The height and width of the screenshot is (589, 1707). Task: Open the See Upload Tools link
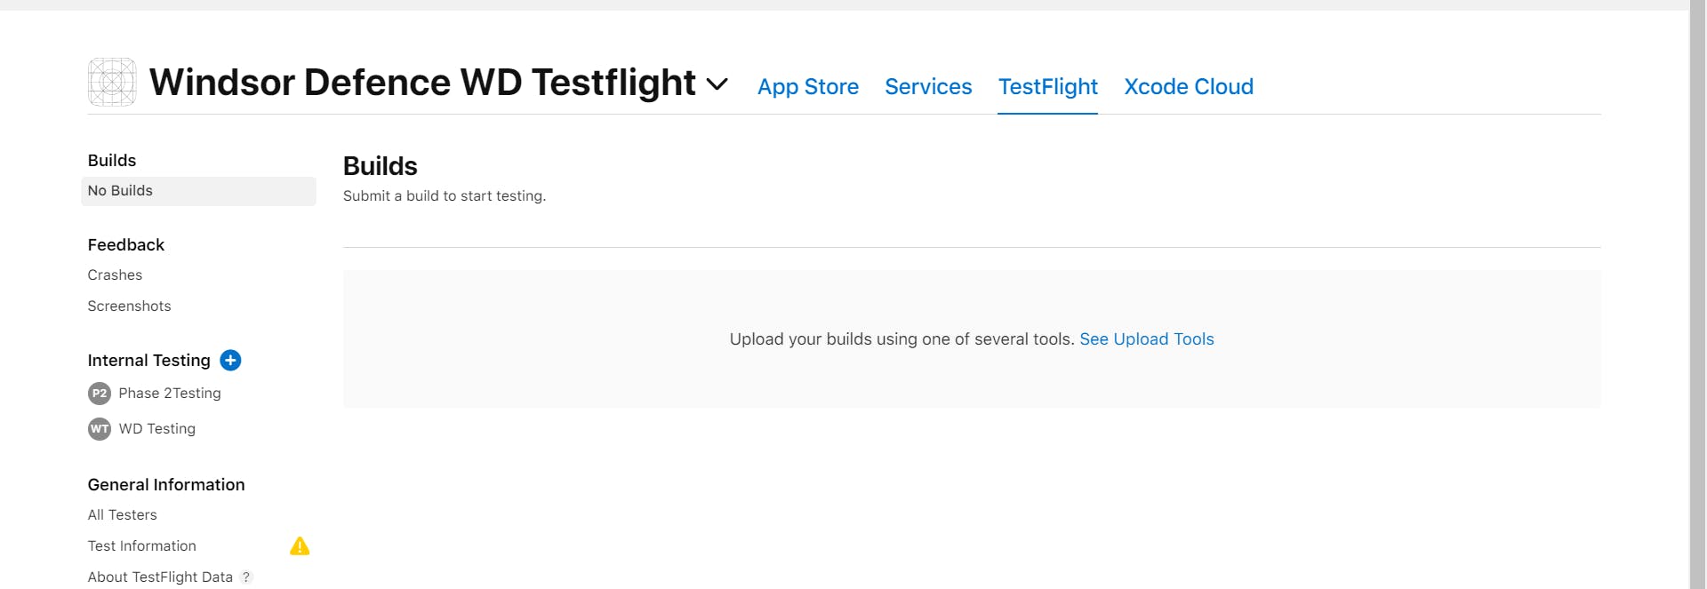click(1146, 338)
